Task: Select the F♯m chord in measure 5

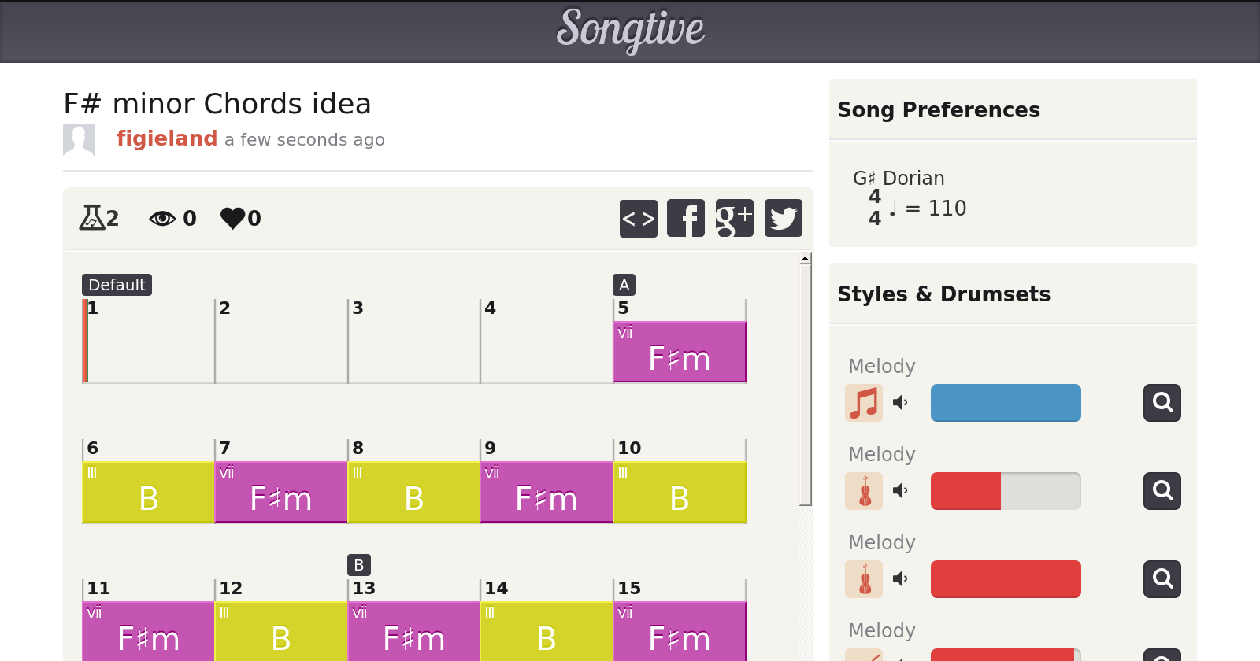Action: [680, 353]
